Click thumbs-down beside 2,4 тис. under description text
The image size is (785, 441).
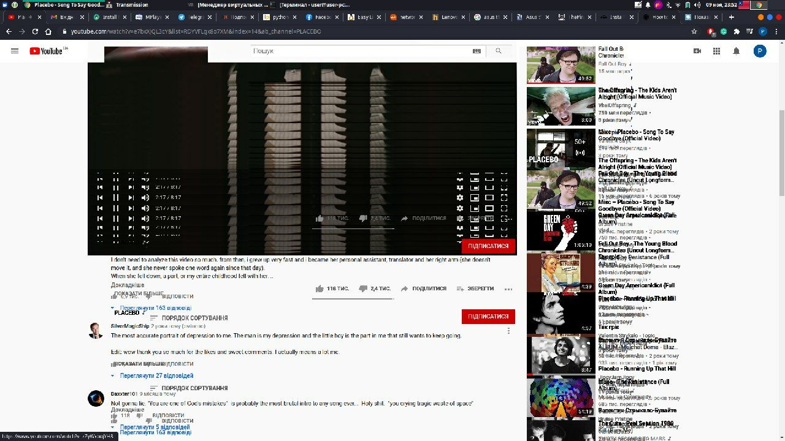(362, 288)
